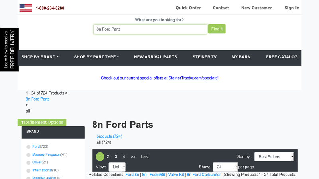
Task: Go to results page 2
Action: point(108,156)
